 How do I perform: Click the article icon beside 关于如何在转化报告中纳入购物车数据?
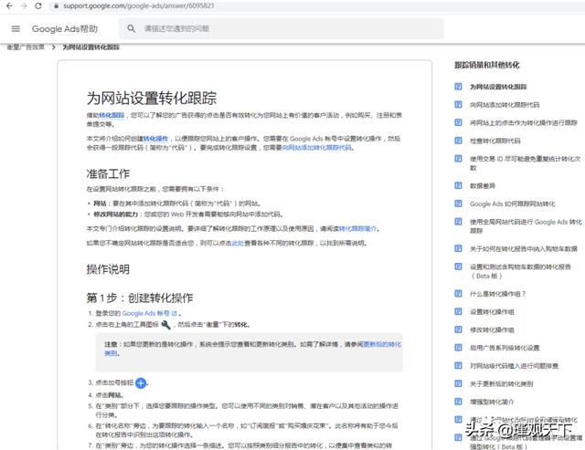458,248
